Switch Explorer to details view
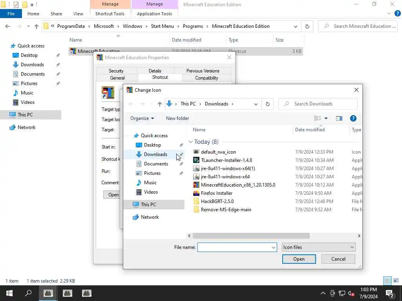Screen dimensions: 402x301 (387, 281)
